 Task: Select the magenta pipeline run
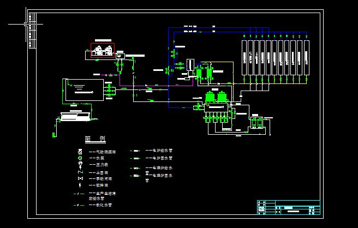[x=156, y=86]
